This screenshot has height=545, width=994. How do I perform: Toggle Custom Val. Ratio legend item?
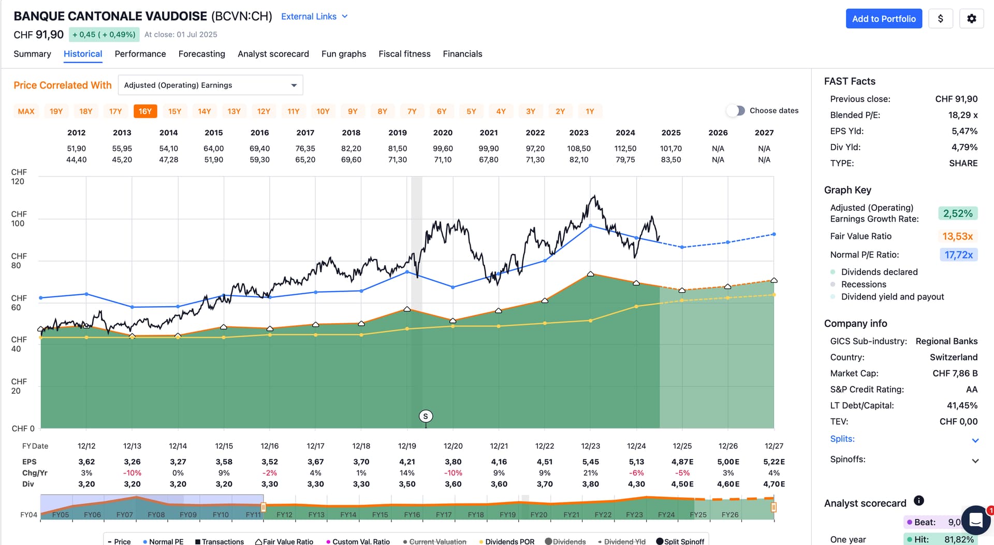(358, 541)
